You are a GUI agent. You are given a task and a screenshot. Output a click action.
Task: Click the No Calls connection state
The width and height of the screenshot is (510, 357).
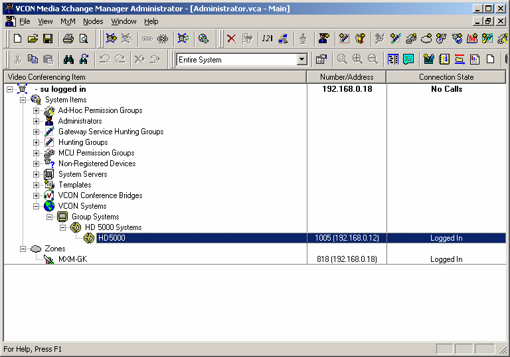446,89
